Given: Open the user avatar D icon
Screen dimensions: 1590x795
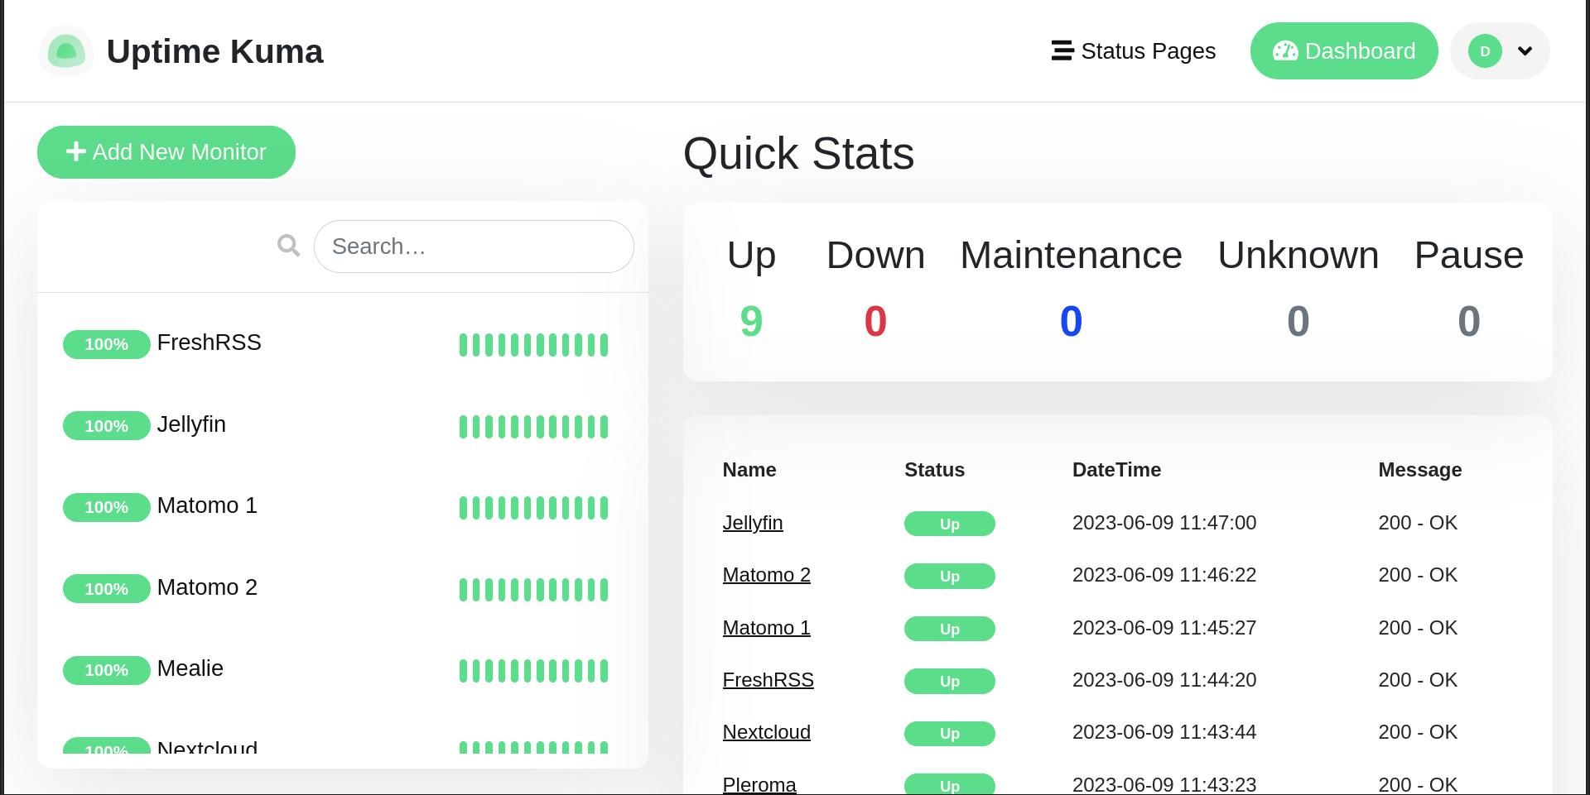Looking at the screenshot, I should (1485, 51).
